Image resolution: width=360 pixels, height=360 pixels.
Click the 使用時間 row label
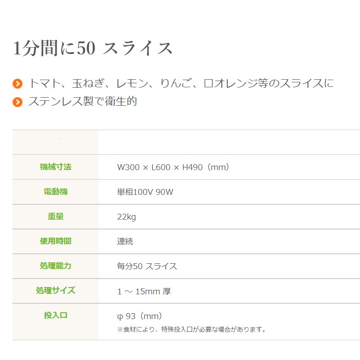click(55, 241)
